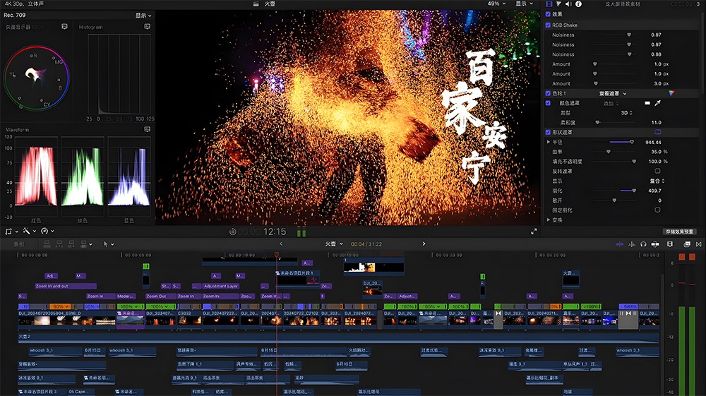Expand the 半径 disclosure triangle
The image size is (706, 396).
tap(548, 142)
